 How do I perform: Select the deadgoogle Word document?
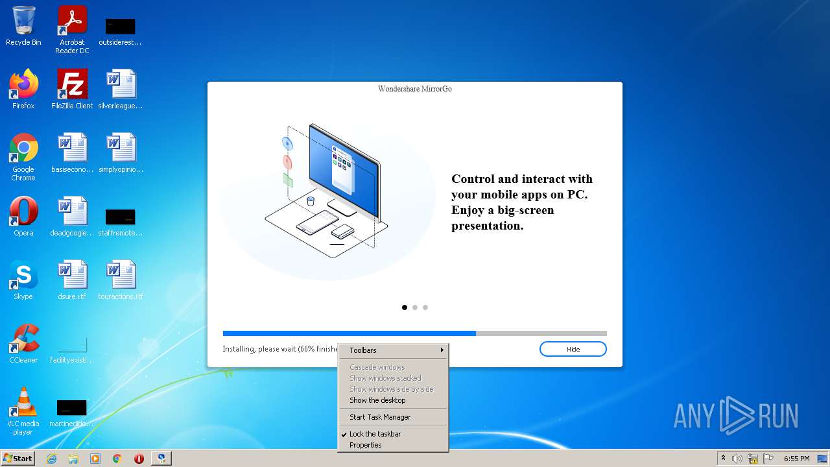72,217
